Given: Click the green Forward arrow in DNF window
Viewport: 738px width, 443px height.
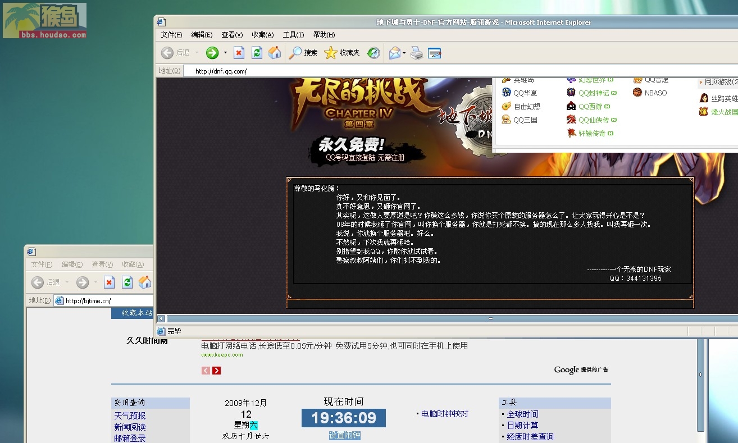Looking at the screenshot, I should pos(212,53).
